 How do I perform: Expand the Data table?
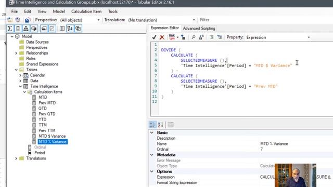tap(20, 81)
